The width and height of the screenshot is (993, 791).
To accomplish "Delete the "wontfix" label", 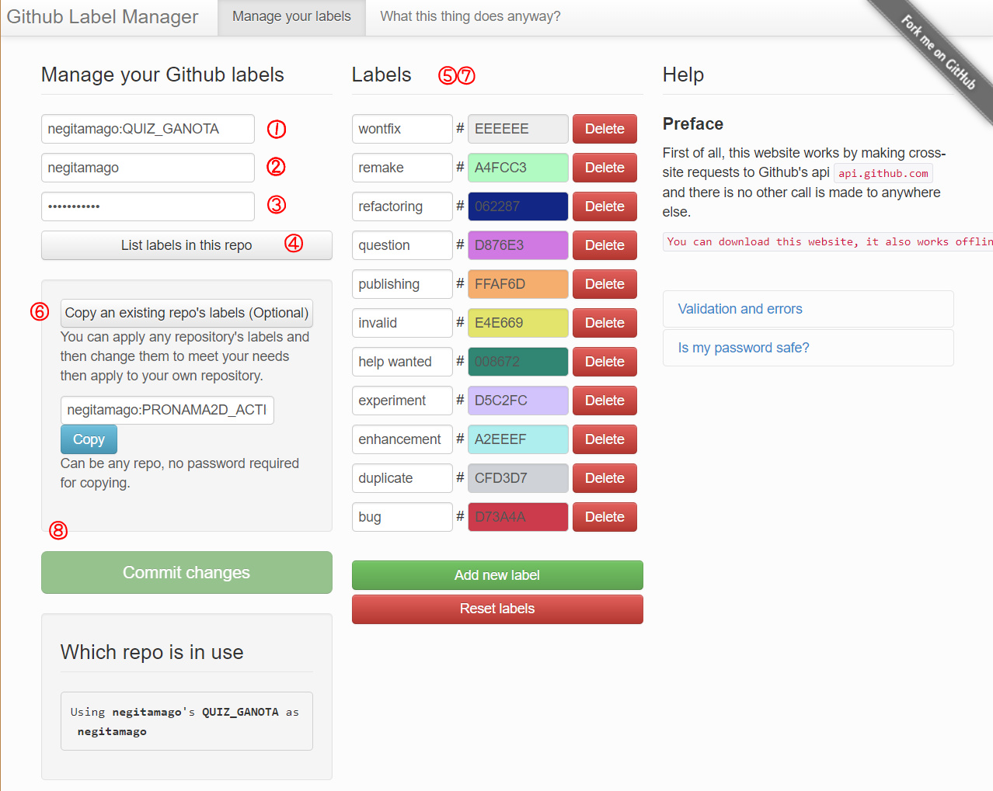I will click(x=605, y=128).
